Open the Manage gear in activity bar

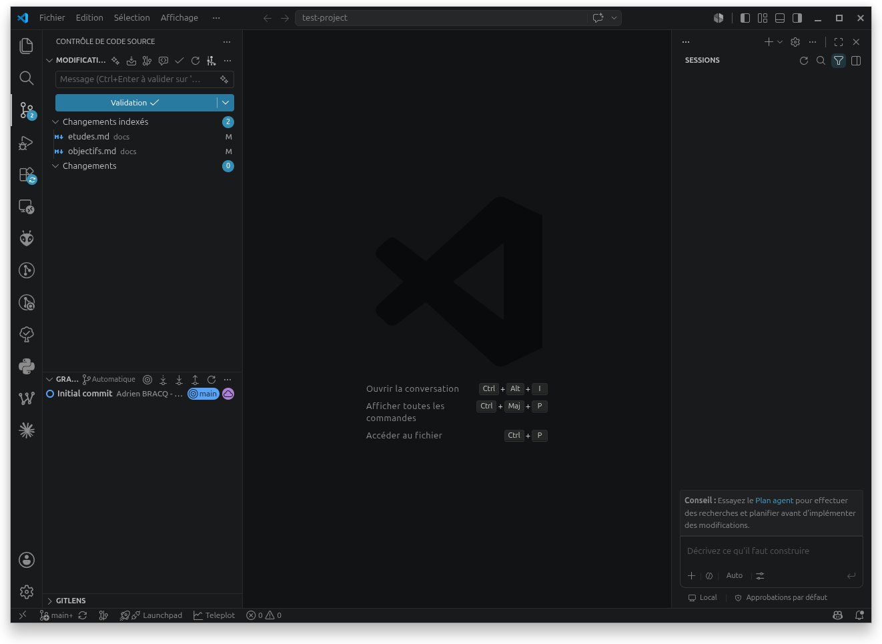[x=27, y=592]
